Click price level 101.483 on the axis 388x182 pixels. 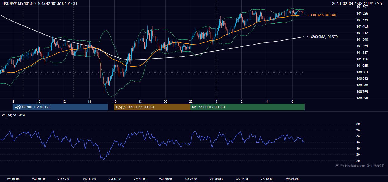pos(362,26)
